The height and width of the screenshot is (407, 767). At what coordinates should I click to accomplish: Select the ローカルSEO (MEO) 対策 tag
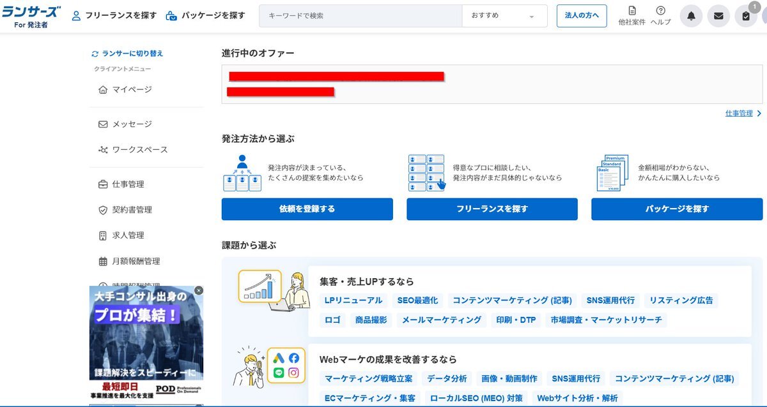[x=476, y=399]
